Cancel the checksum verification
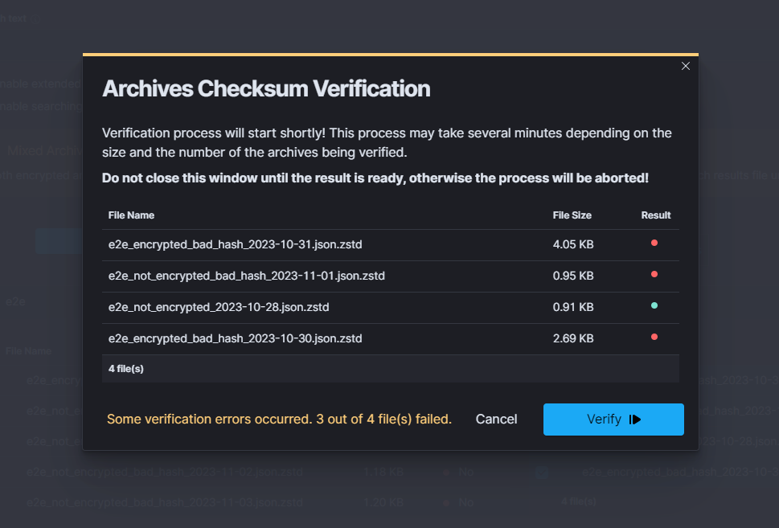The image size is (779, 528). pos(496,420)
